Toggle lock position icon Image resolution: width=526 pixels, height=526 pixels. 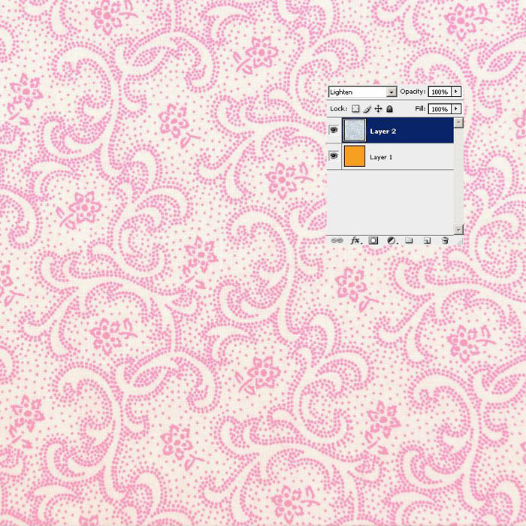coord(379,109)
